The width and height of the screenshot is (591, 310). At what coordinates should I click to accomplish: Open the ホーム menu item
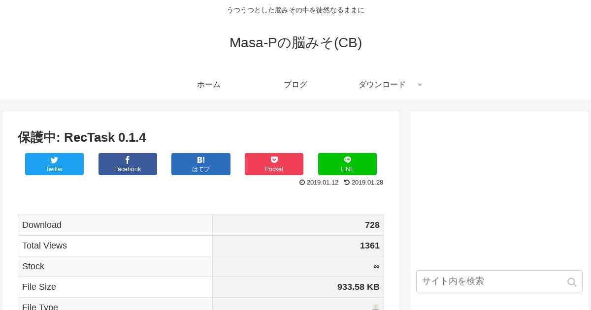tap(209, 85)
